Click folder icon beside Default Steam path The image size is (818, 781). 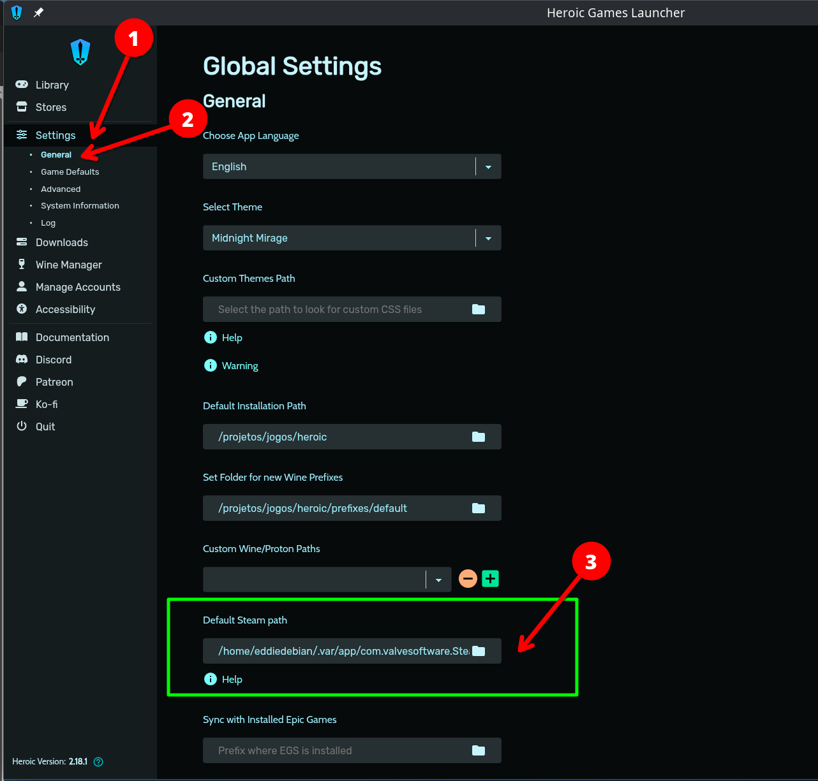point(478,651)
